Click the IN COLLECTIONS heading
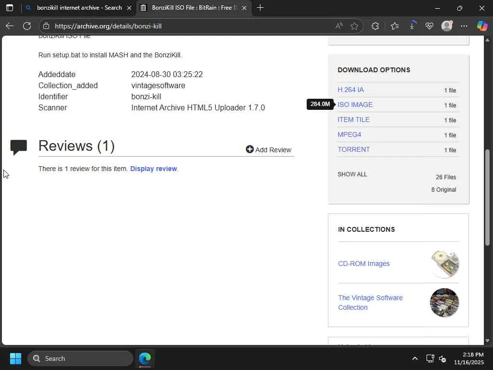This screenshot has height=370, width=493. 366,229
